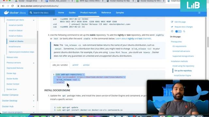Select Install on Ubuntu in the sidebar
This screenshot has width=209, height=117.
pos(16,41)
